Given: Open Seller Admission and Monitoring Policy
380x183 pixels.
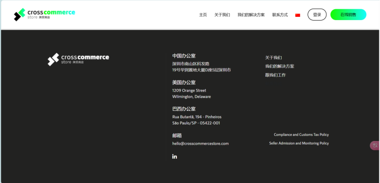Looking at the screenshot, I should [299, 143].
